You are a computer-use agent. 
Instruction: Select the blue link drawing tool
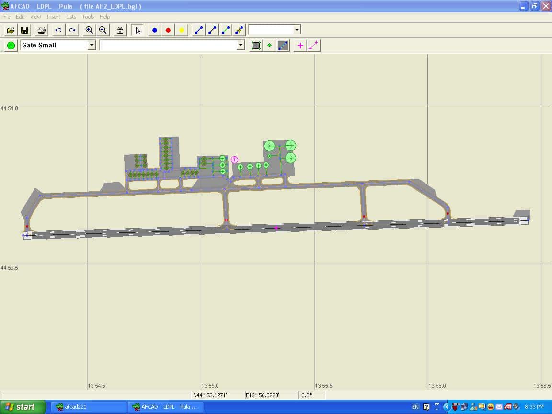pos(198,30)
